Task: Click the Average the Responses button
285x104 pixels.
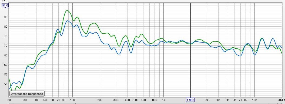Action: (27, 94)
